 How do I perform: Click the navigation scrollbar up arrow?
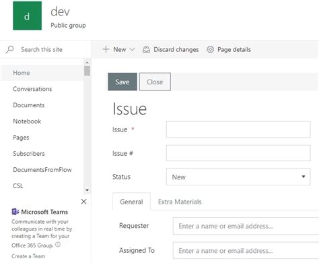87,63
